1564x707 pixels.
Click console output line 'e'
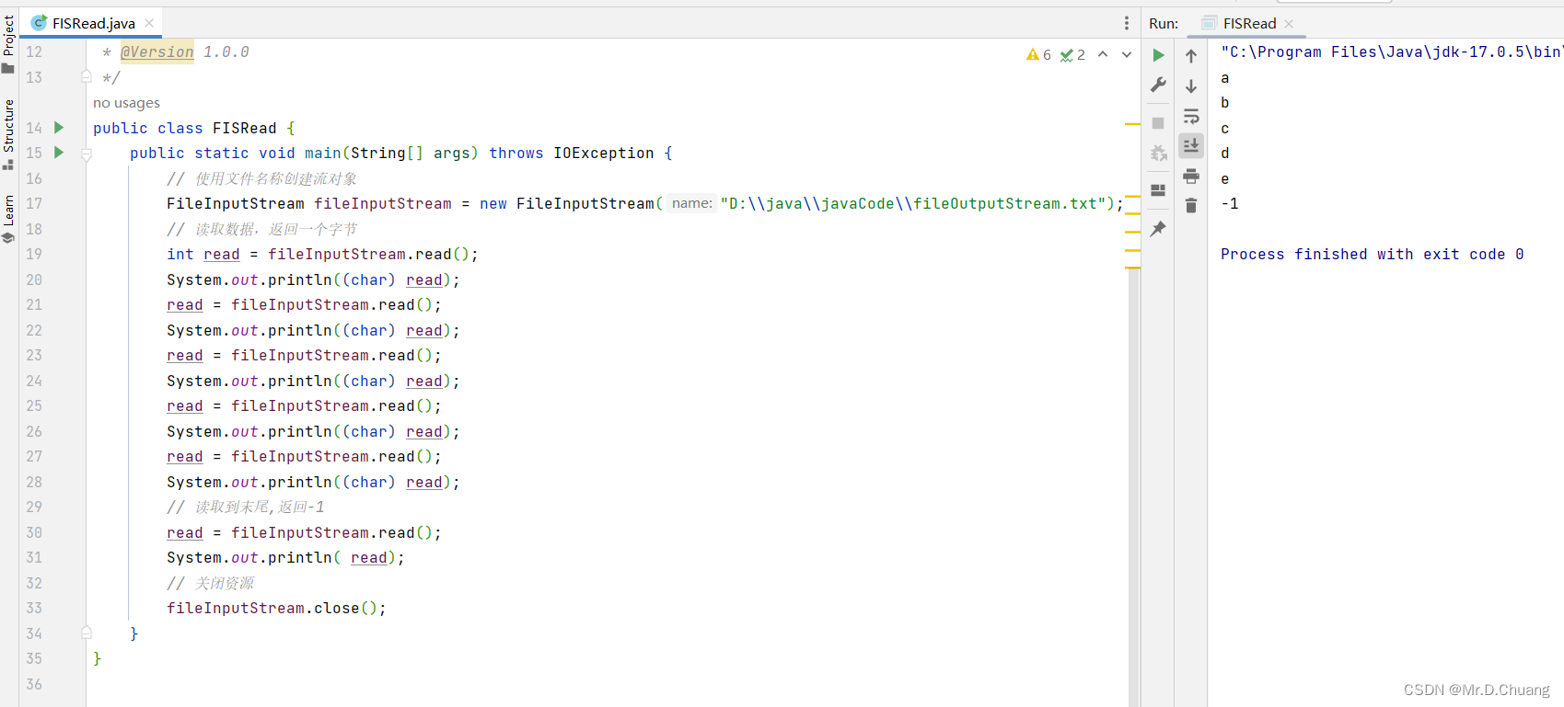point(1225,179)
